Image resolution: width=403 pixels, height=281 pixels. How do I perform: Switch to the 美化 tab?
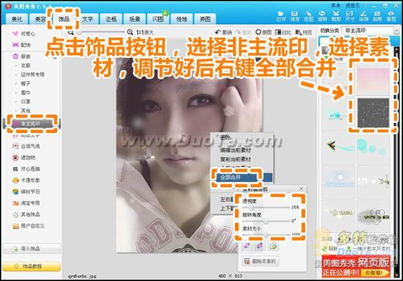point(17,19)
